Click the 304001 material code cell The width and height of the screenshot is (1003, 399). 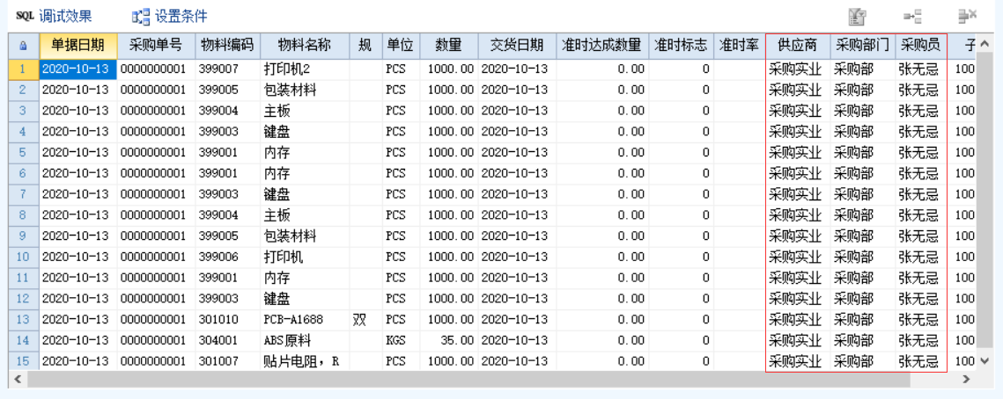click(228, 341)
